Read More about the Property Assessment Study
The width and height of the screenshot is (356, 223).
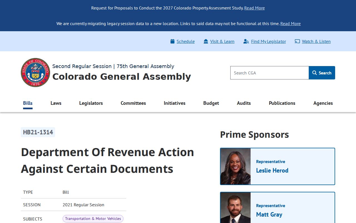[x=254, y=8]
